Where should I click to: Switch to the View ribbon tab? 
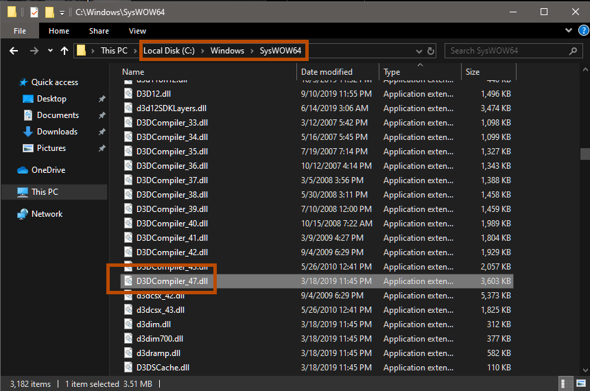click(x=137, y=31)
